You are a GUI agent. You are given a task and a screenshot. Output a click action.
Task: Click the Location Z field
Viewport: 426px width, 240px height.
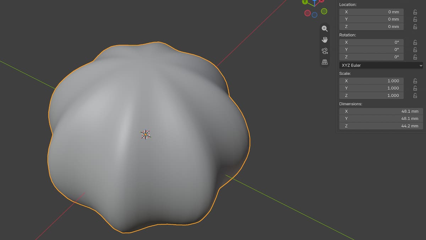[x=372, y=27]
